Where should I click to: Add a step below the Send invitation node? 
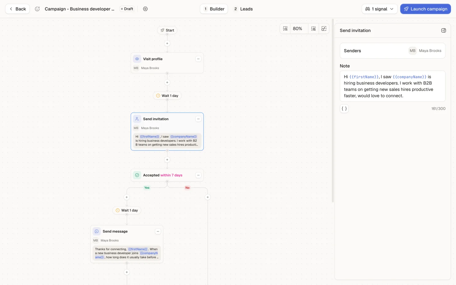pyautogui.click(x=167, y=160)
